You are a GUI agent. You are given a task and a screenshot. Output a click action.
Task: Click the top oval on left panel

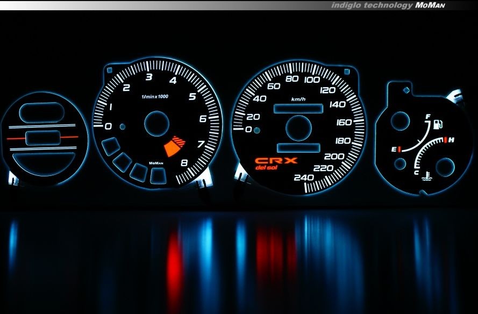pos(41,112)
